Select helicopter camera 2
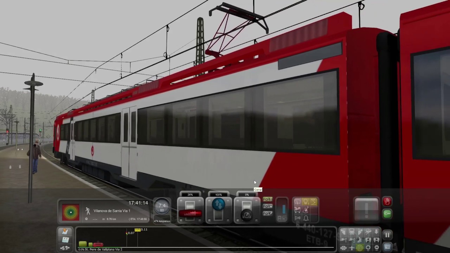 [352, 240]
